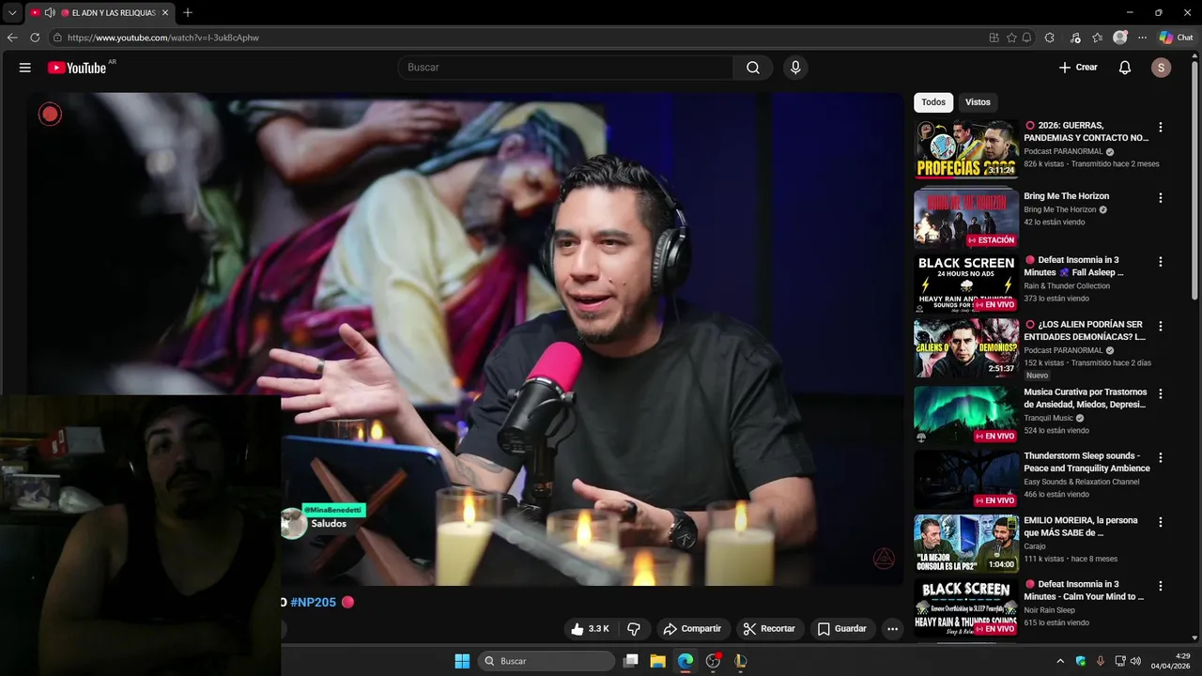Like the video (3.3 K thumbs up)
The height and width of the screenshot is (676, 1202).
[x=591, y=629]
